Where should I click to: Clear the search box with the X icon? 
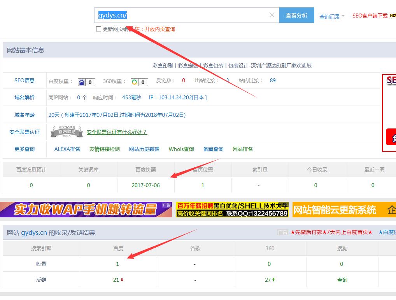click(272, 15)
